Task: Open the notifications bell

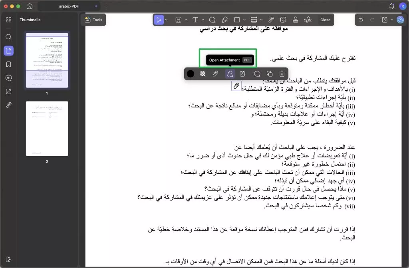Action: (x=391, y=6)
